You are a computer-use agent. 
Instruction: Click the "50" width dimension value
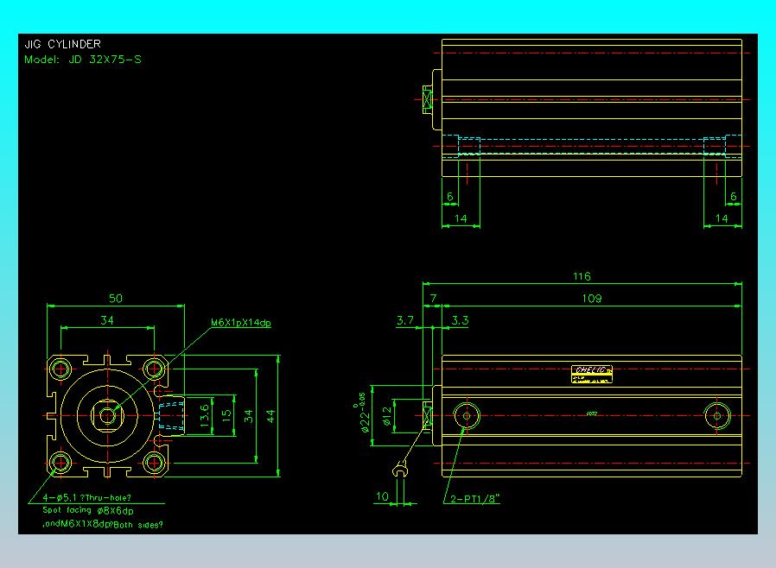point(115,298)
